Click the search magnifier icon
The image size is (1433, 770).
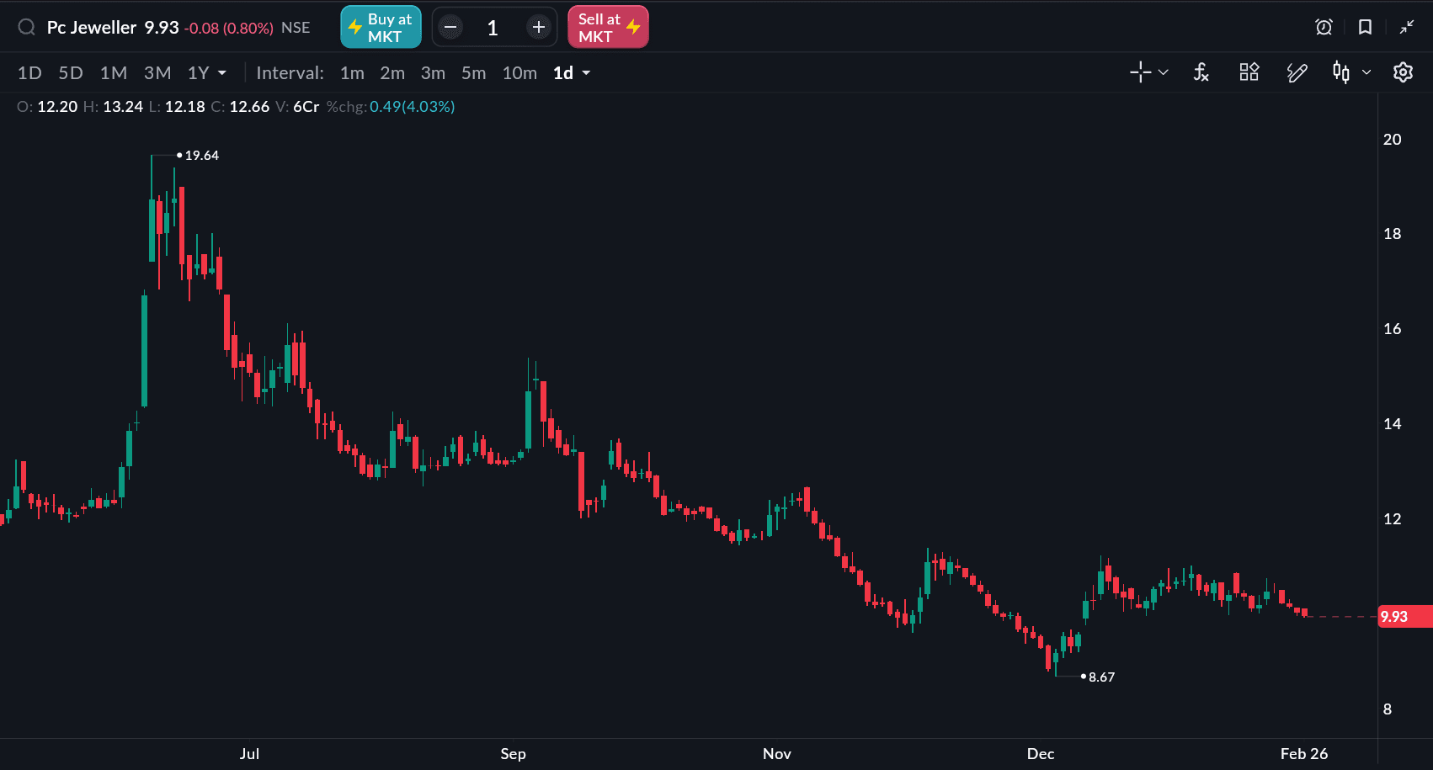coord(27,28)
